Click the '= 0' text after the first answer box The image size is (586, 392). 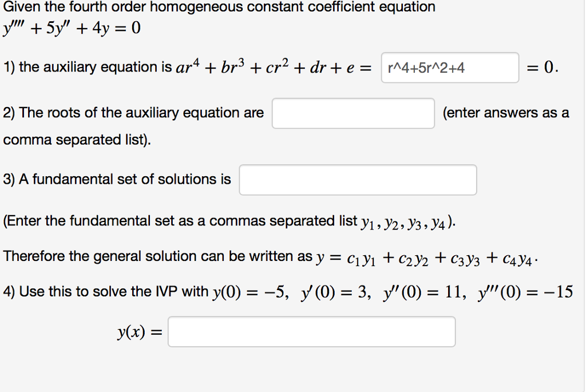[x=541, y=67]
